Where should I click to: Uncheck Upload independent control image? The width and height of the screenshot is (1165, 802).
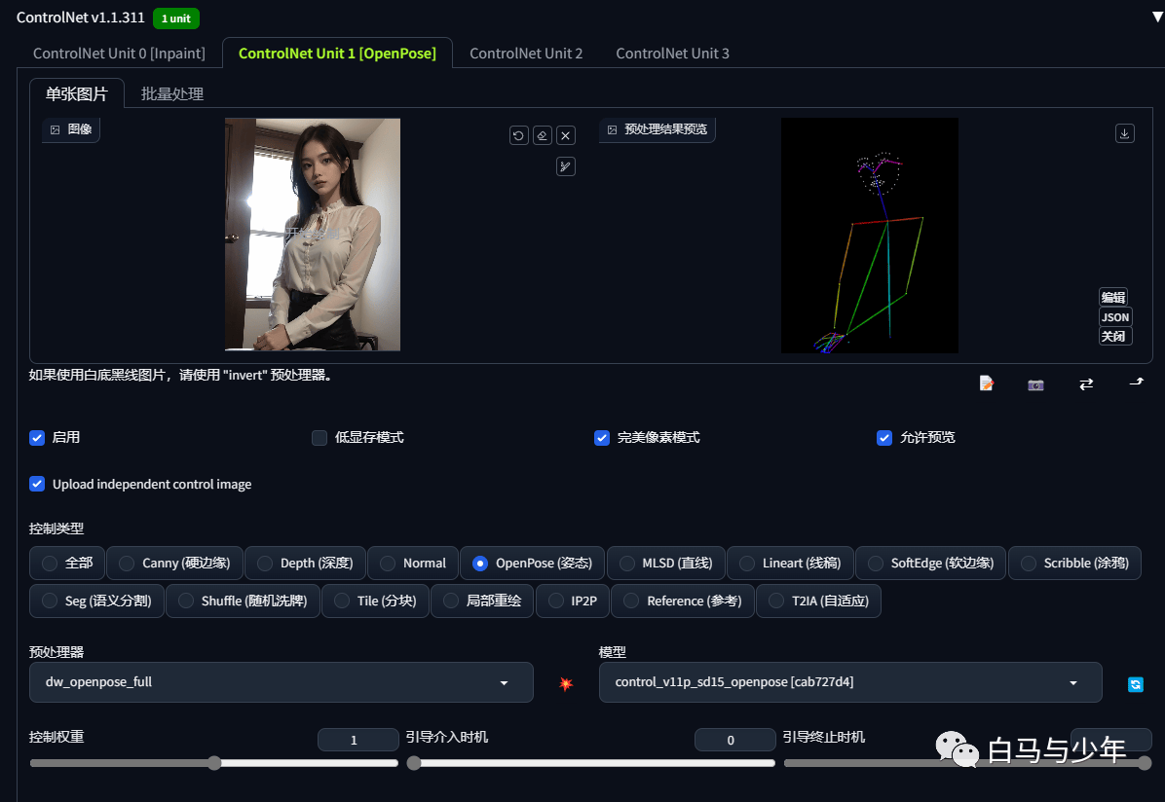(37, 484)
